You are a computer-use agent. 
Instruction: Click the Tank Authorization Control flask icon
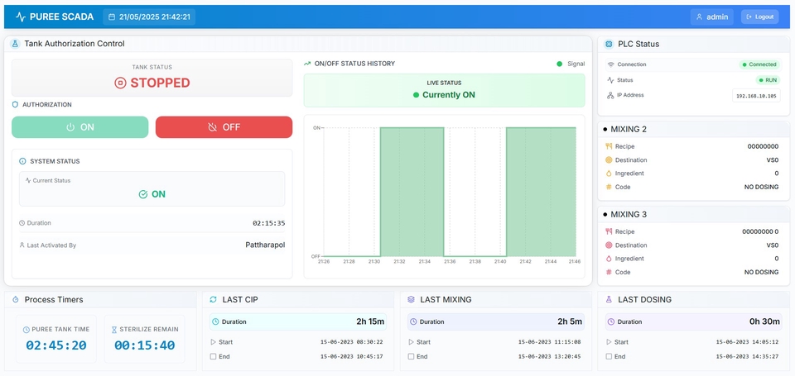[x=16, y=44]
